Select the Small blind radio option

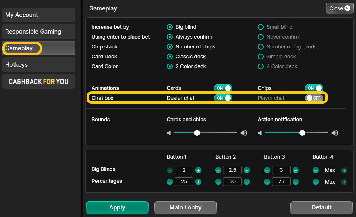click(275, 27)
